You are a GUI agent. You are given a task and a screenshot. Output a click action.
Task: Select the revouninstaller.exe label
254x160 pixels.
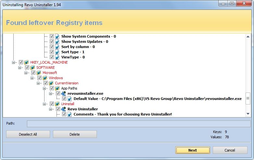[85, 93]
